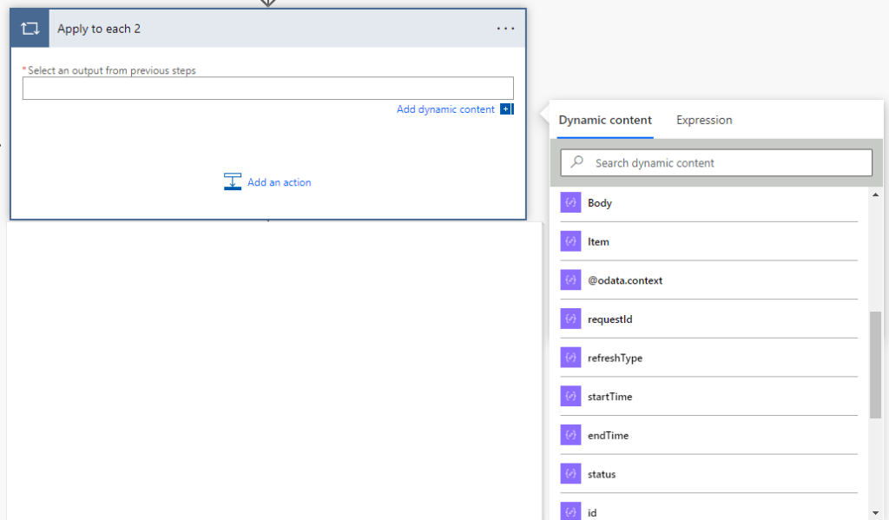This screenshot has width=889, height=520.
Task: Click the Add dynamic content link
Action: coord(445,109)
